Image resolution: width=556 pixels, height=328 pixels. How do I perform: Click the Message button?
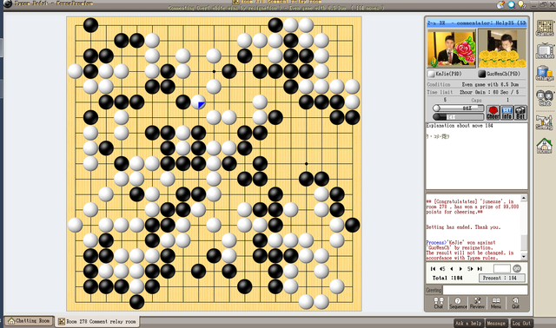click(496, 323)
